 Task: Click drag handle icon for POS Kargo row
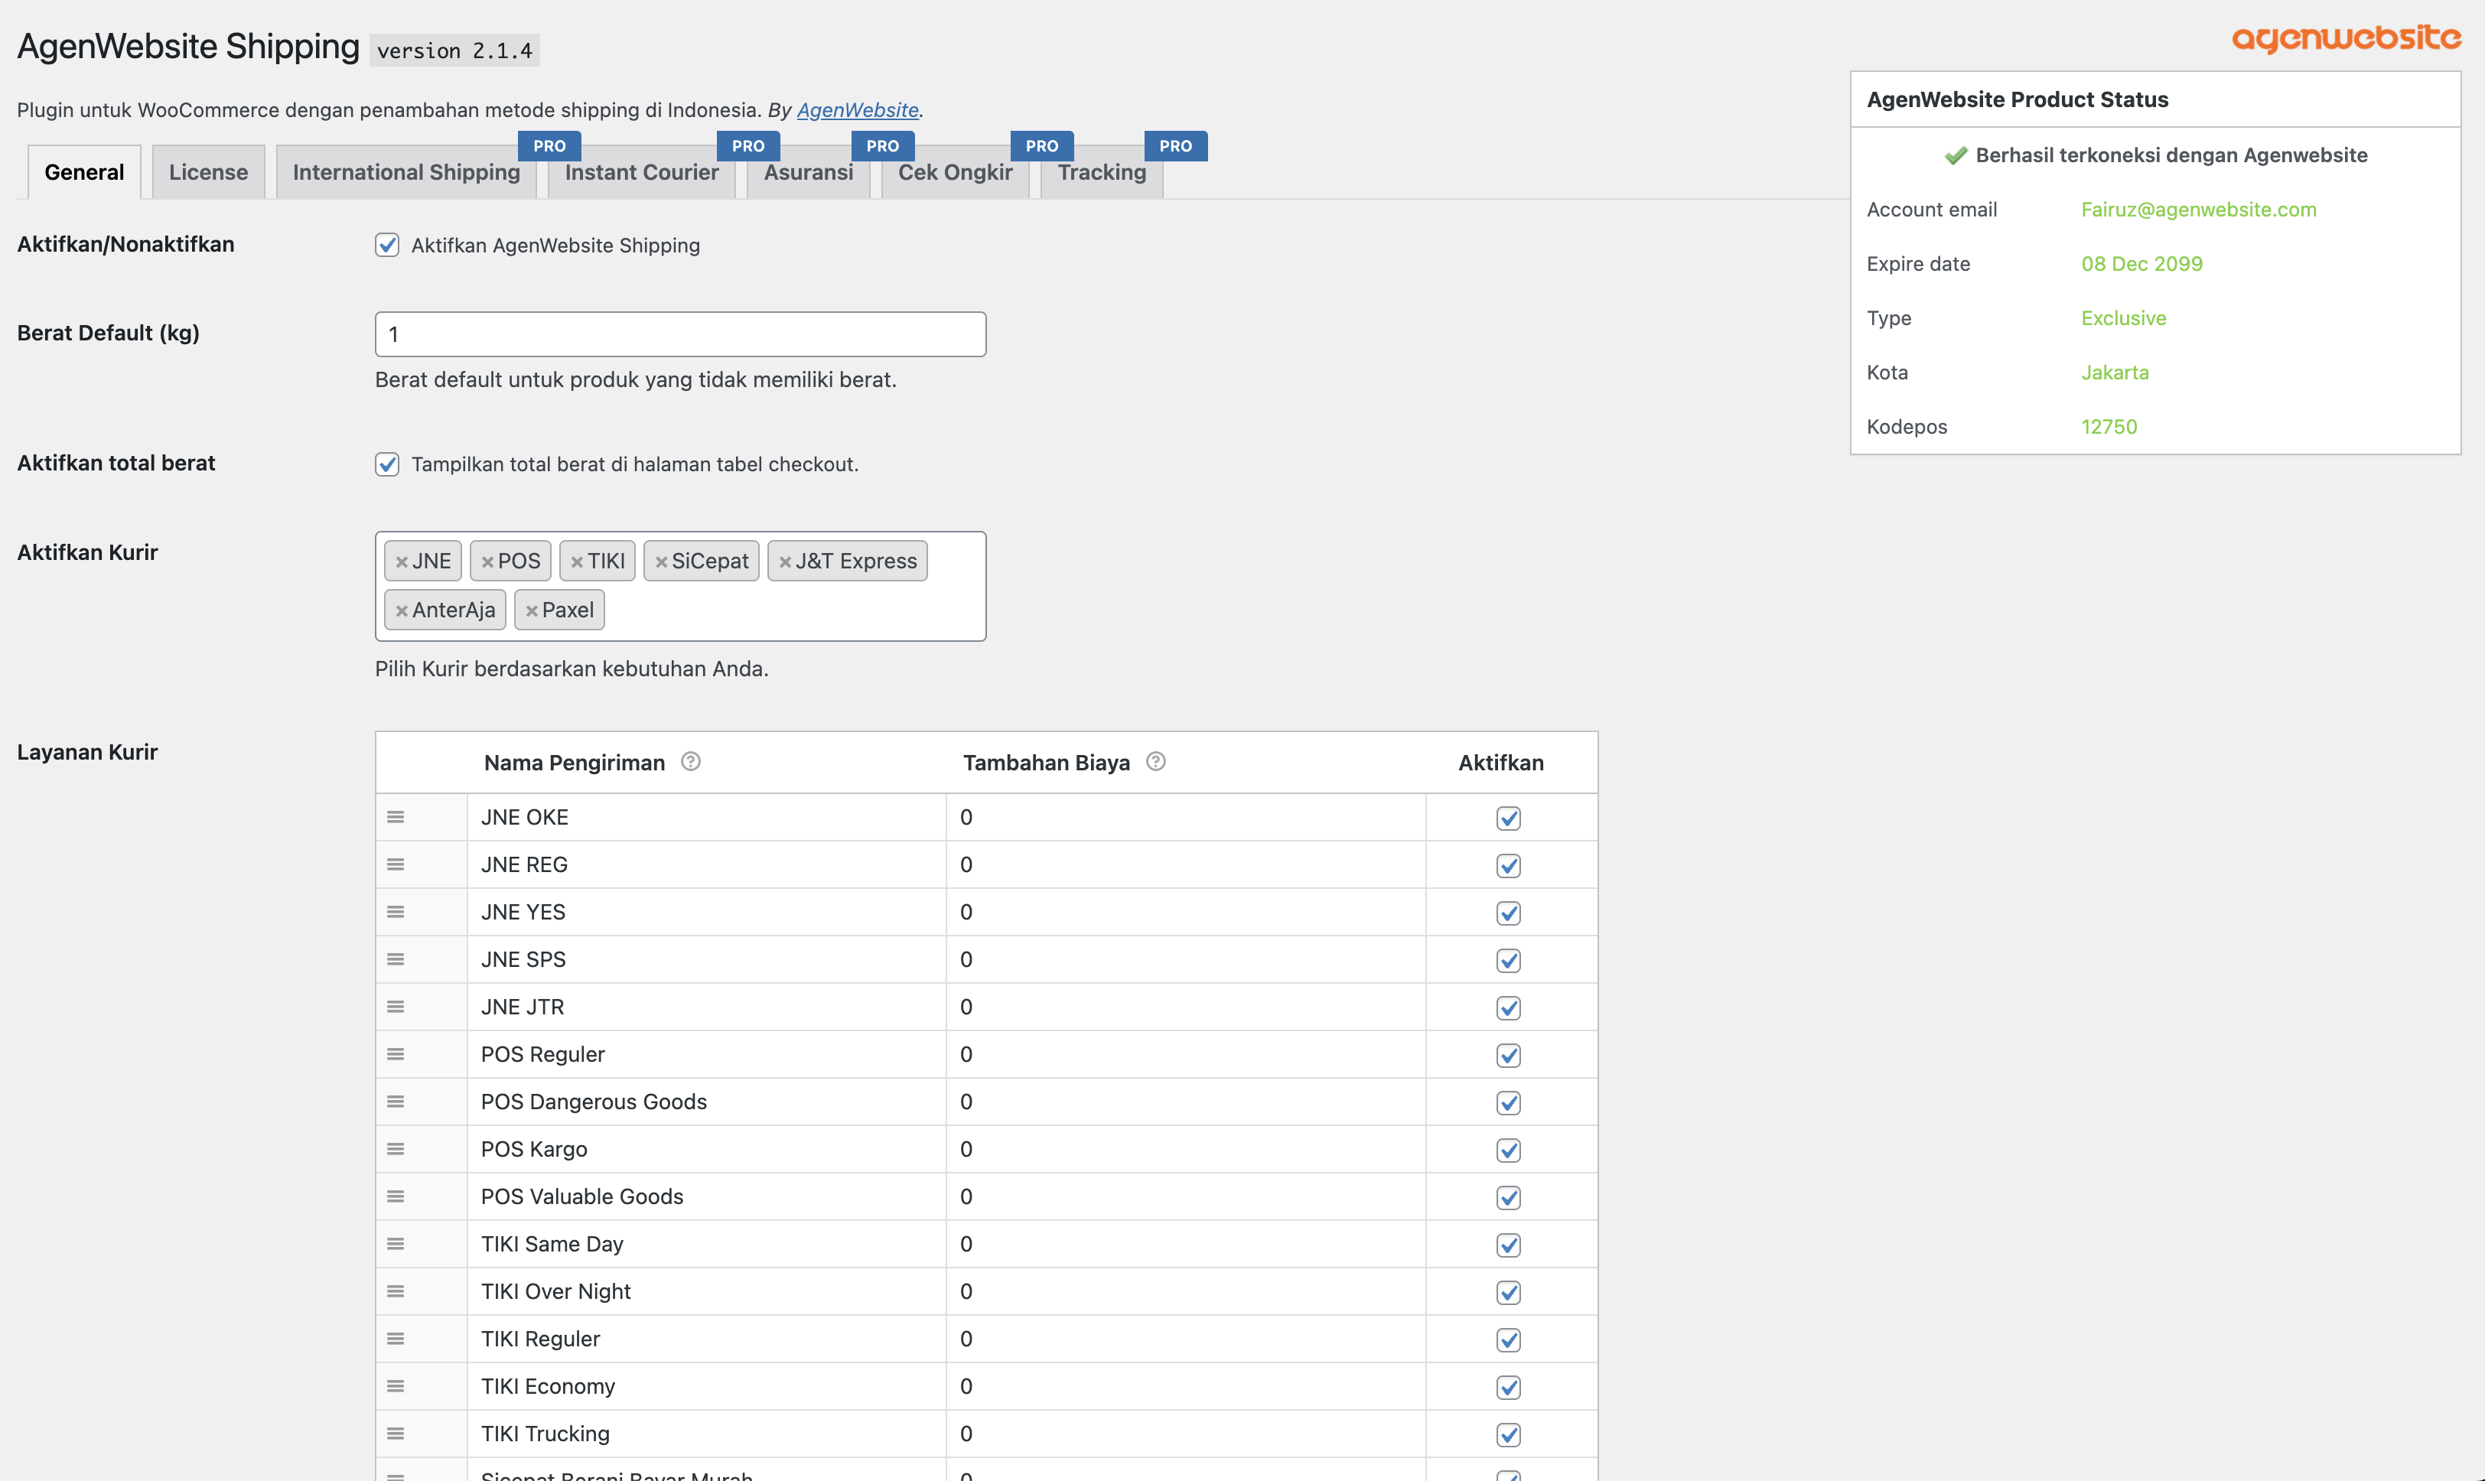tap(396, 1149)
